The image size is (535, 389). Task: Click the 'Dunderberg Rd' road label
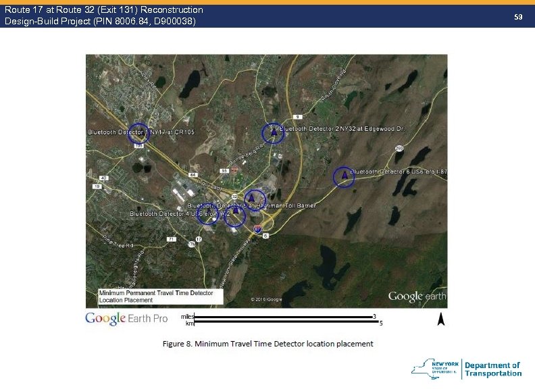coord(247,154)
